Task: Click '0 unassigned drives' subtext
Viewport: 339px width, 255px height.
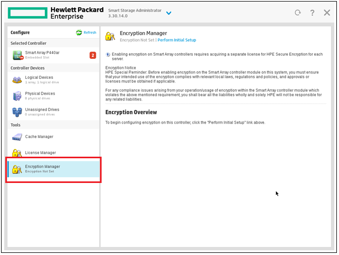Action: (40, 115)
